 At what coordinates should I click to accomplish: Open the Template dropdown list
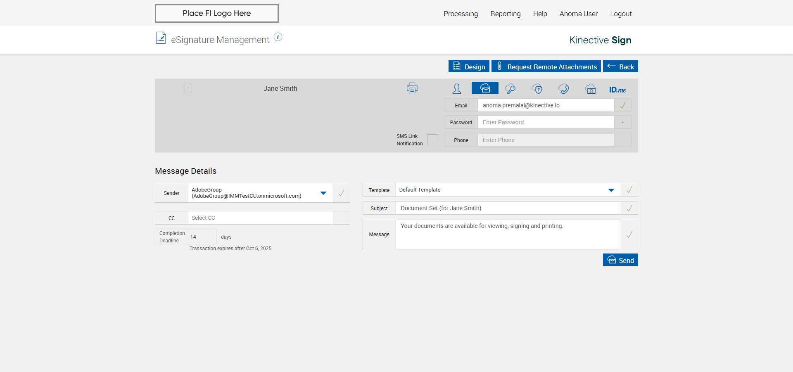pos(611,190)
